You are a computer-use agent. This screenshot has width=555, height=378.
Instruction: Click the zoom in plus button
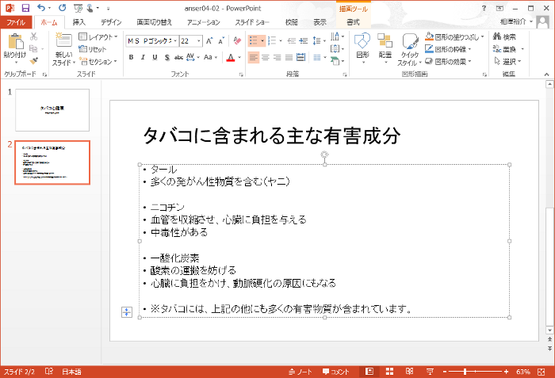[x=507, y=372]
